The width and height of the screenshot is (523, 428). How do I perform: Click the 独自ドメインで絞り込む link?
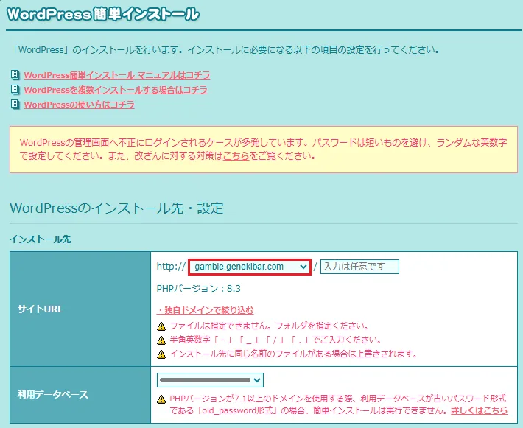205,310
